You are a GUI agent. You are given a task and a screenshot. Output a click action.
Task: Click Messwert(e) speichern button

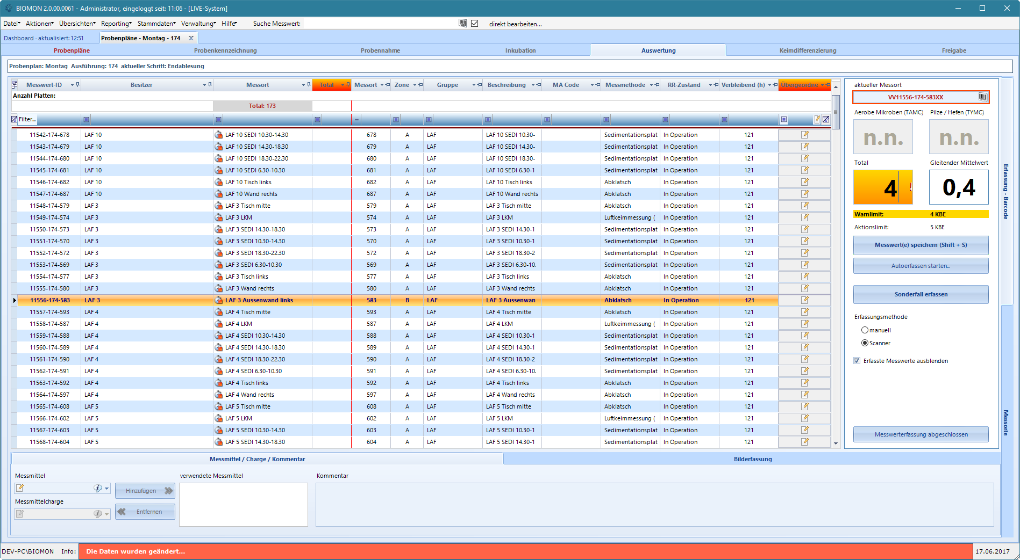point(921,245)
